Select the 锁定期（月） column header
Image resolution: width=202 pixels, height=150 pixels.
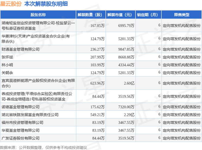click(x=148, y=15)
